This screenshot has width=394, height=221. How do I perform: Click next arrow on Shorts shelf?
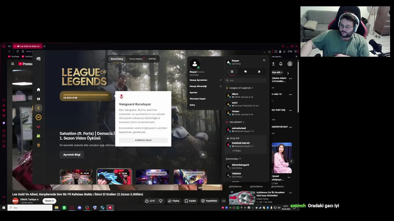(x=291, y=161)
